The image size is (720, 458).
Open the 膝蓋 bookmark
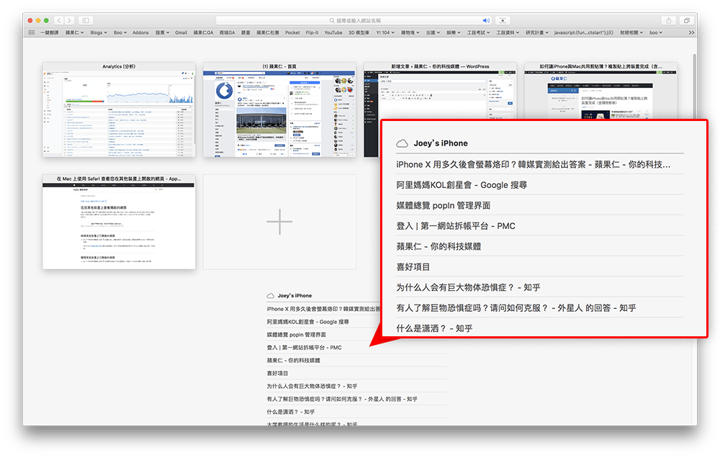[246, 32]
